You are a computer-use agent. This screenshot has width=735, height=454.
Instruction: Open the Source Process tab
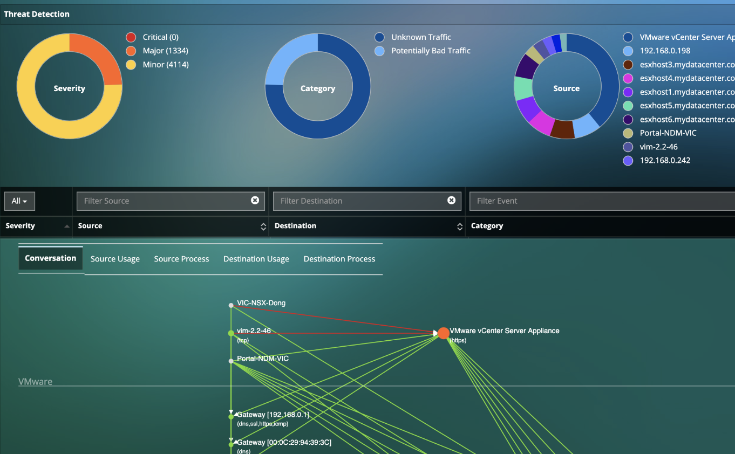[x=181, y=259]
